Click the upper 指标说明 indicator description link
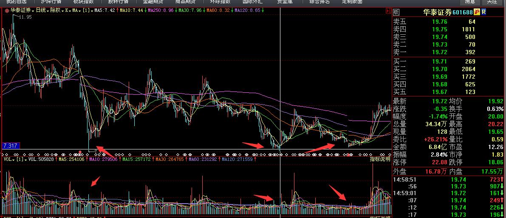 [380, 159]
